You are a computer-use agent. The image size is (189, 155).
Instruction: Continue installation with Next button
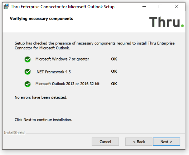[166, 142]
